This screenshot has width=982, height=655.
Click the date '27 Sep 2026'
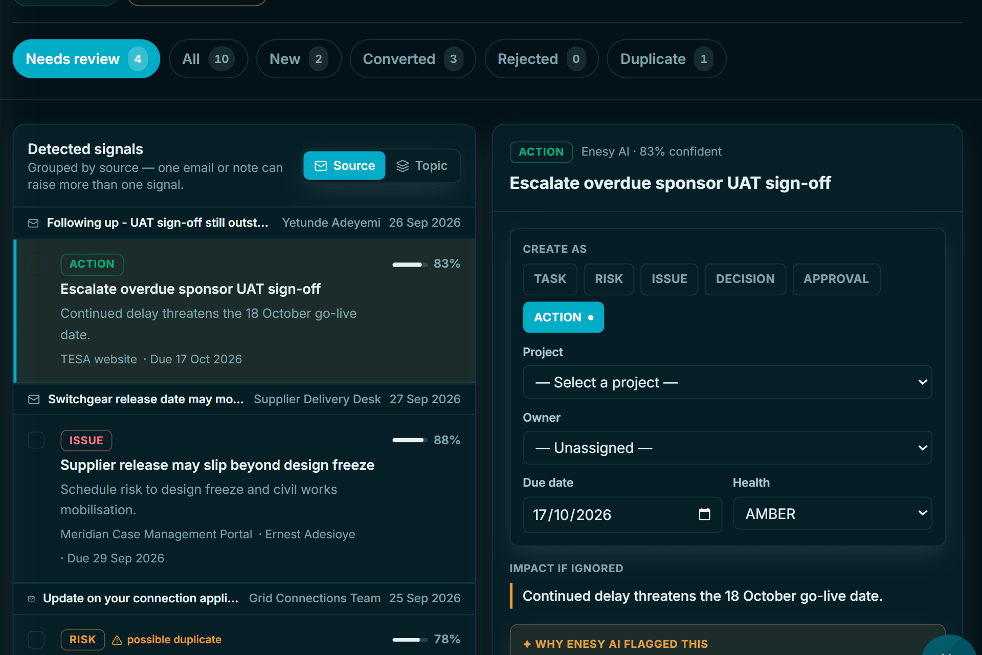pos(425,399)
